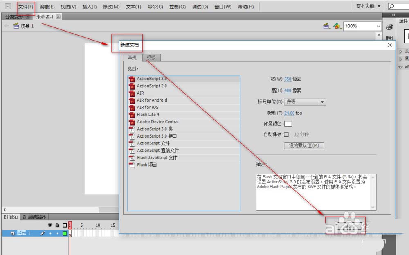Collapse the SW section in 属性 panel
Screen dimensions: 409x255
click(x=401, y=67)
